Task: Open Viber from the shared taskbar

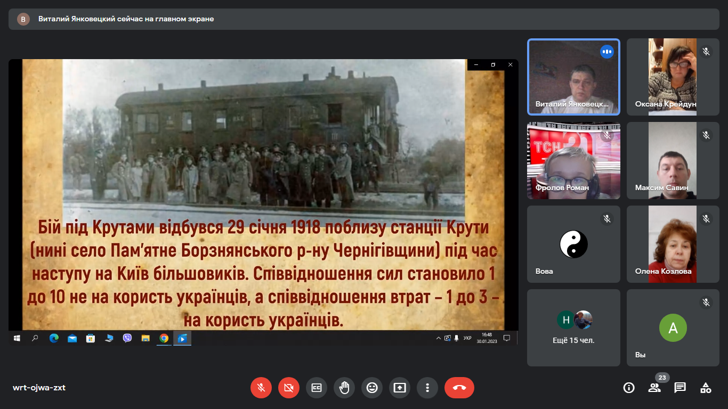Action: 127,338
